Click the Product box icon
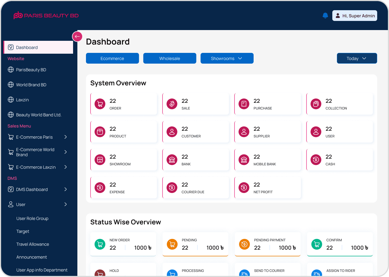Screen dimensions: 389x277 pos(100,132)
